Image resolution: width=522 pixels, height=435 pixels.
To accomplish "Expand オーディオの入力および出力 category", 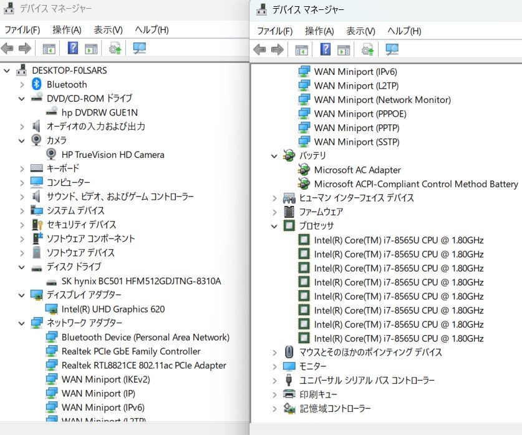I will 22,127.
